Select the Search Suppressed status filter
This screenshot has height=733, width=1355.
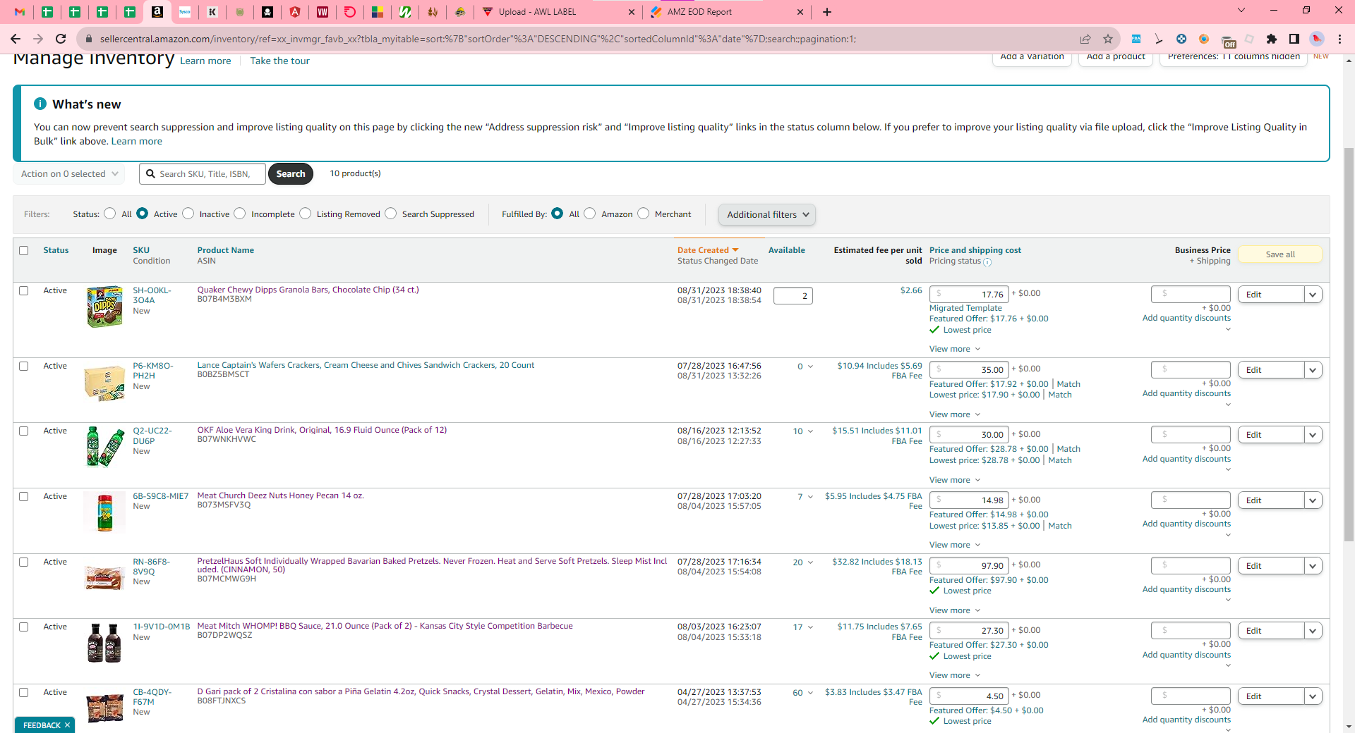(391, 214)
